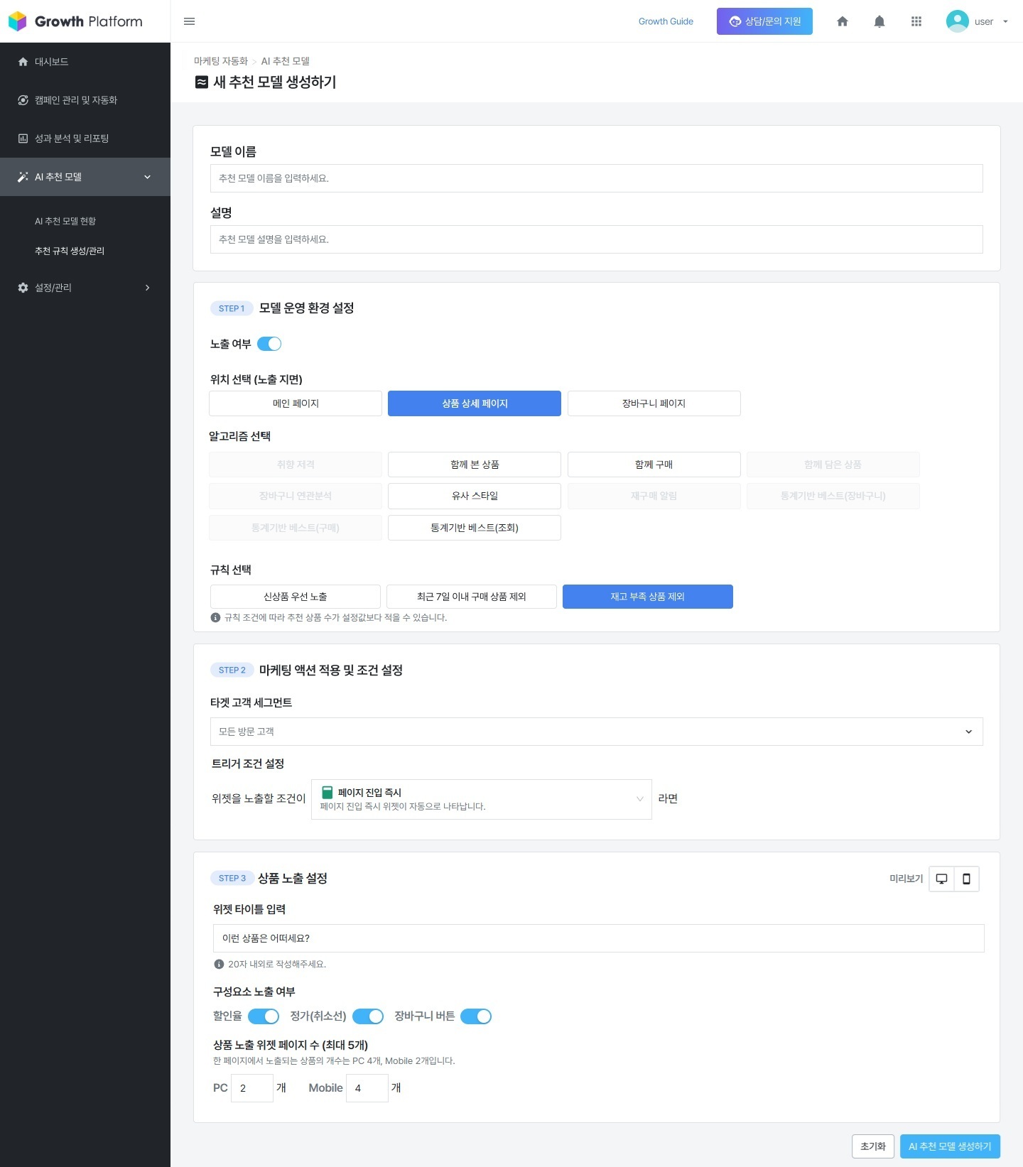Open the 타겟 고객 세그먼트 dropdown
The image size is (1023, 1167).
click(596, 732)
